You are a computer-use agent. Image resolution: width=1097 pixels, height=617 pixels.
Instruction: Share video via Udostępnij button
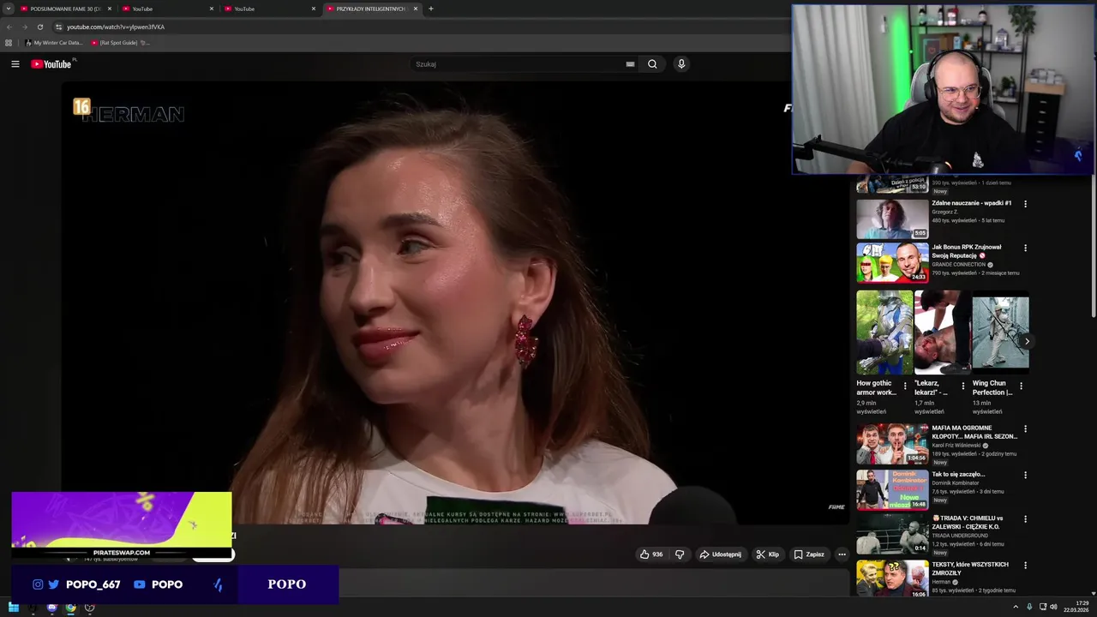721,554
